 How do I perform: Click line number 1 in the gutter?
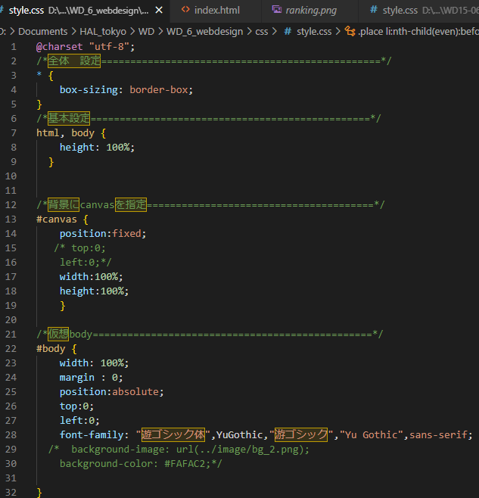pos(14,47)
